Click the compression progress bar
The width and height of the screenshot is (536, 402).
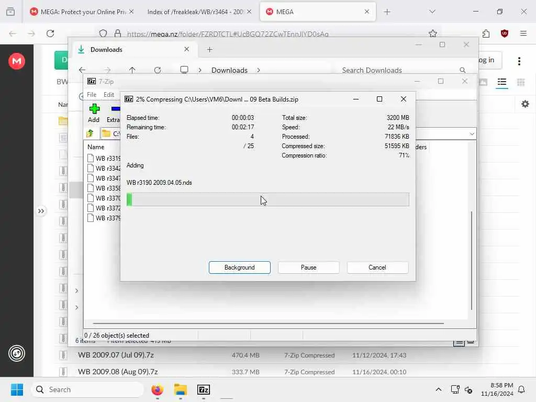267,199
